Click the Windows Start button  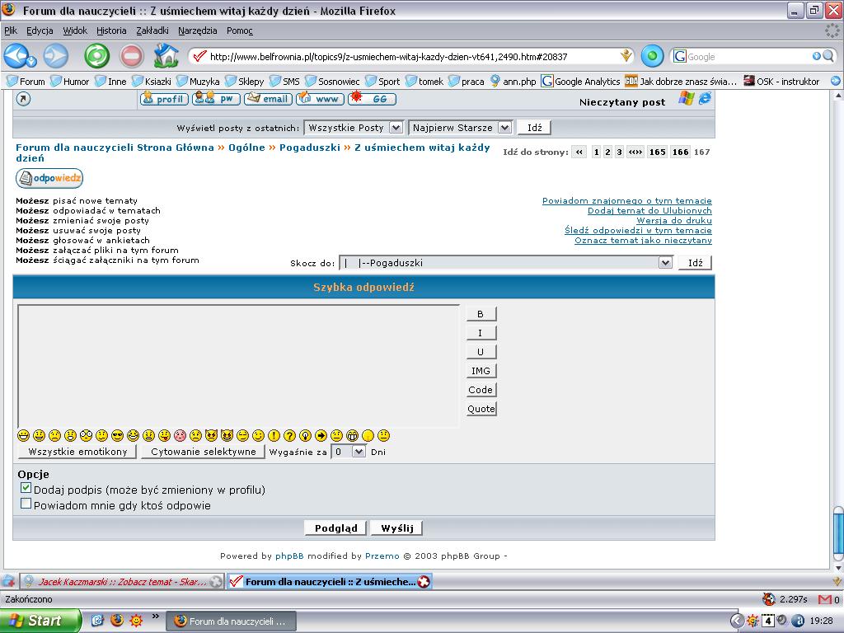click(x=40, y=621)
